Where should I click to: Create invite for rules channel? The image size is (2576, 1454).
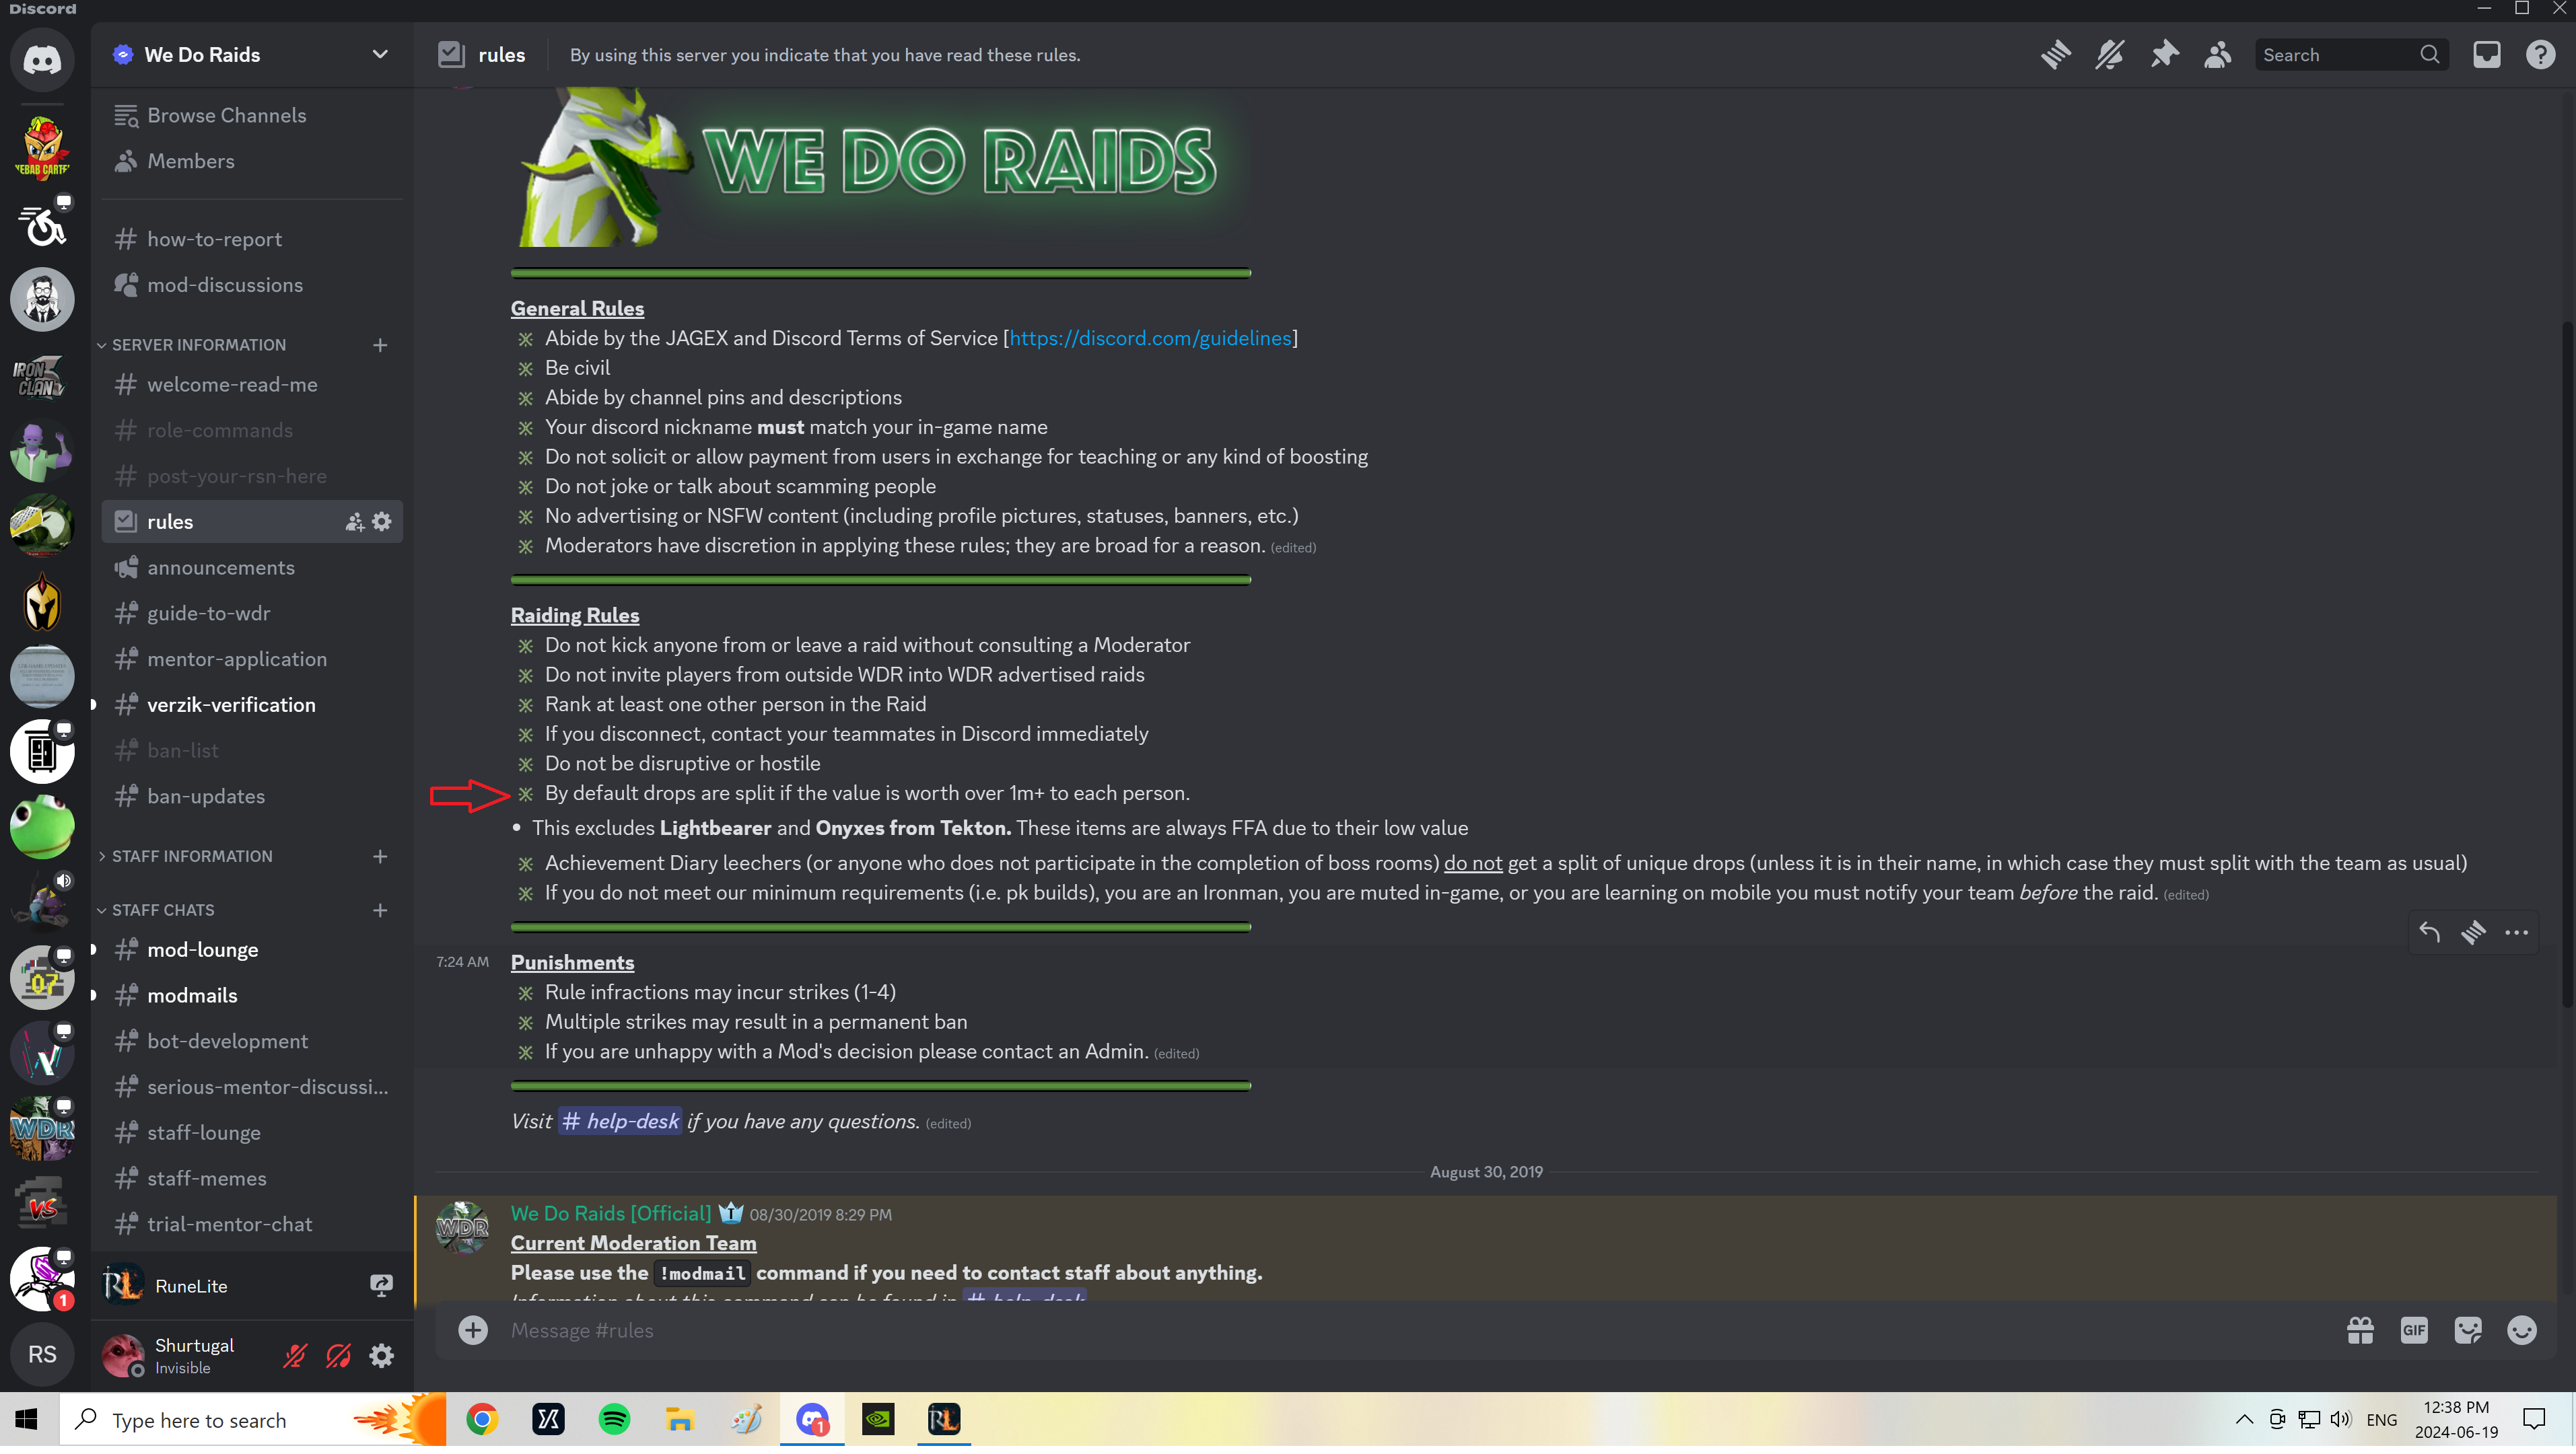(354, 523)
